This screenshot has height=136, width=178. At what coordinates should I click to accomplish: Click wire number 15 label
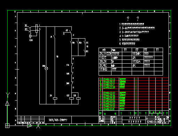pos(87,46)
